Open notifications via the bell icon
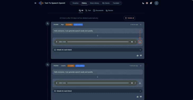 [151, 3]
